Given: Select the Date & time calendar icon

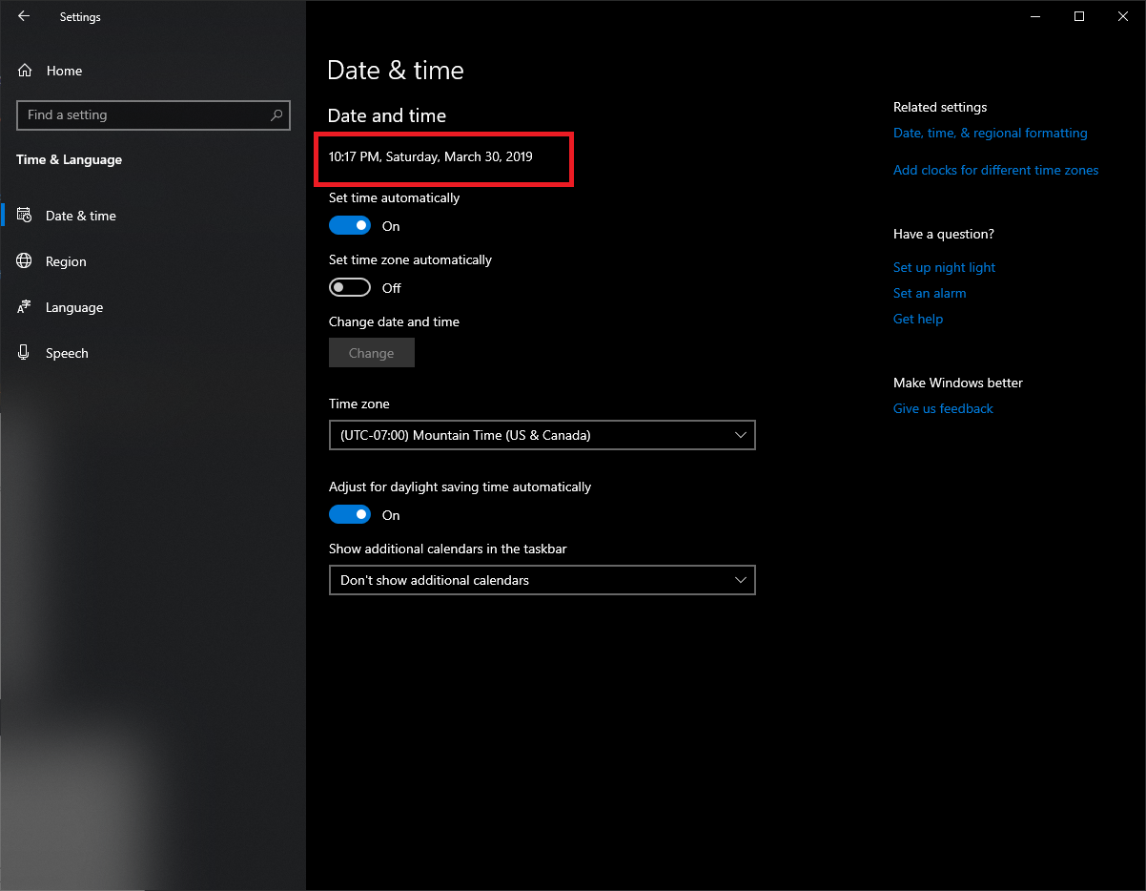Looking at the screenshot, I should [x=25, y=216].
